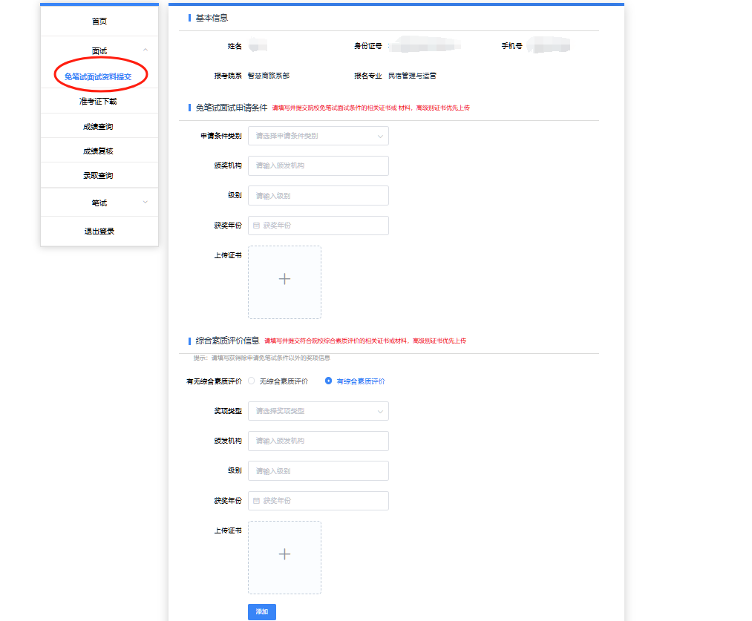Open 成绩查询 in the sidebar

(x=98, y=127)
